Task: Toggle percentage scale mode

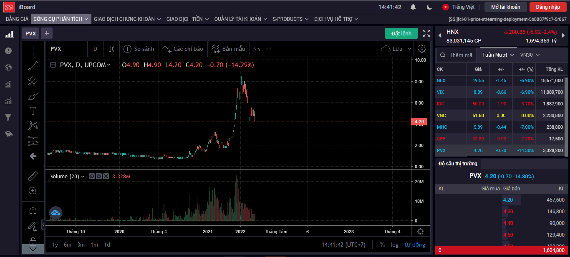Action: tap(382, 245)
